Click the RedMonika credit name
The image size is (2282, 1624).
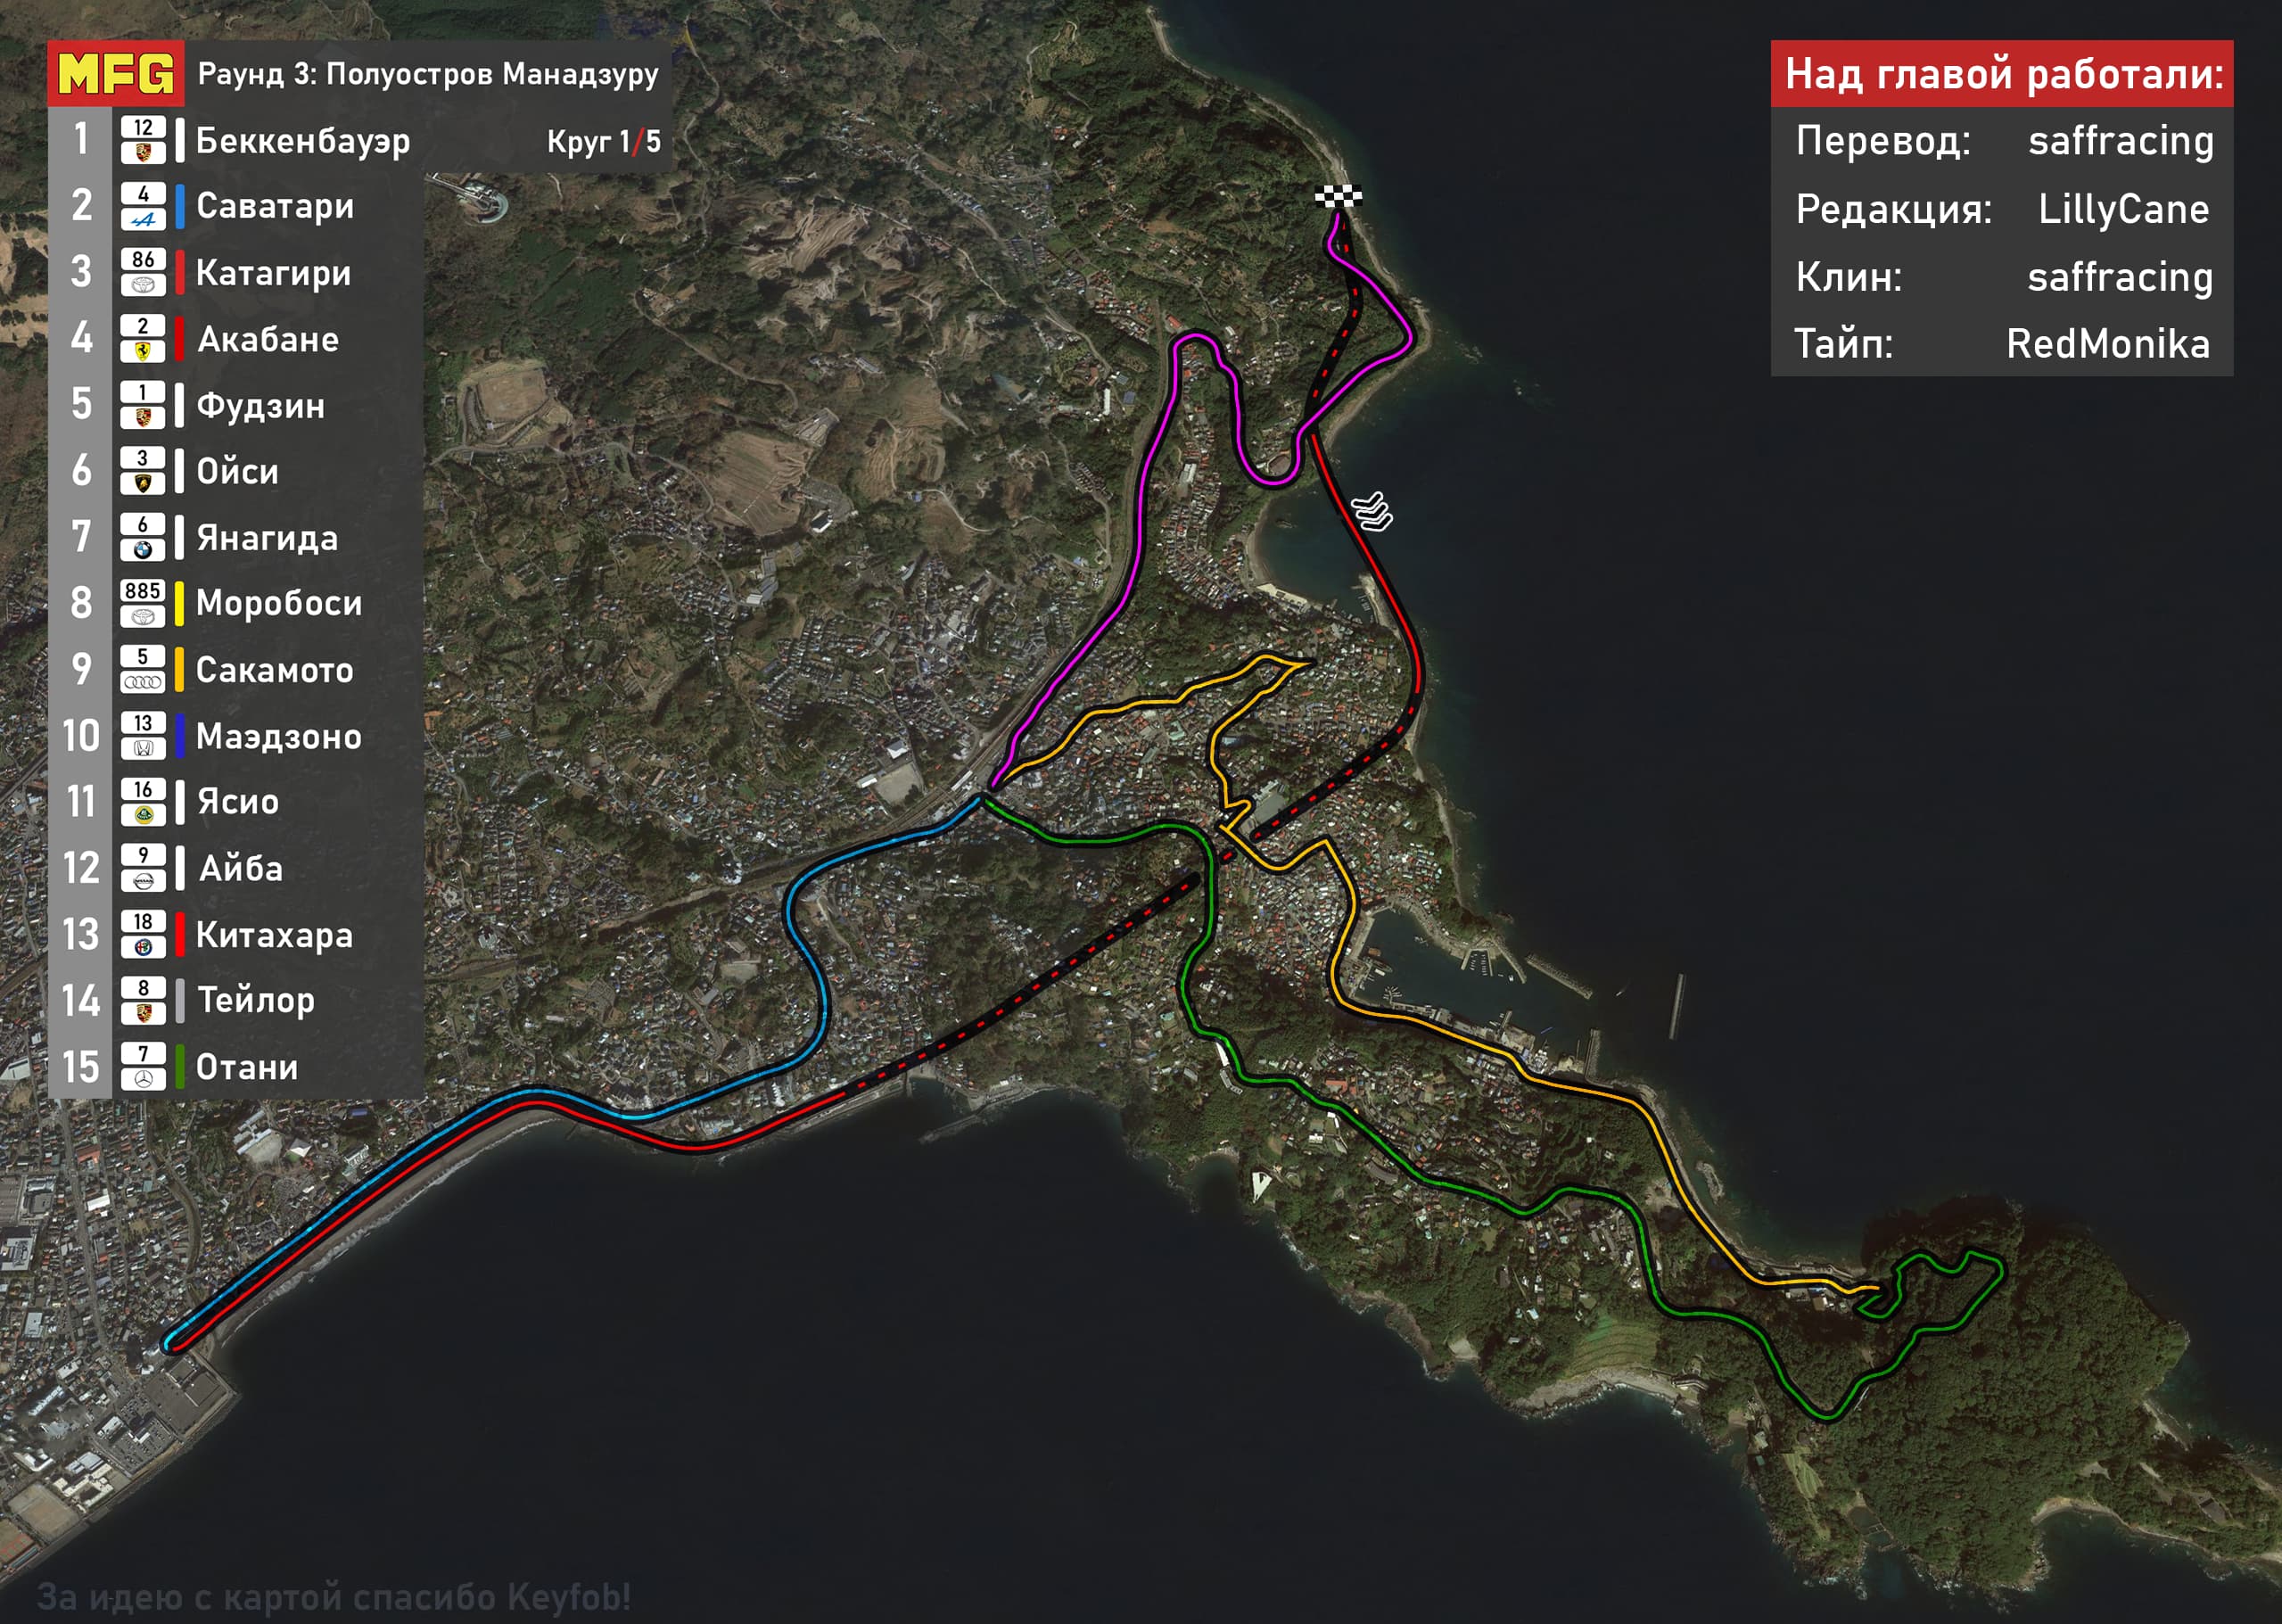click(2107, 343)
